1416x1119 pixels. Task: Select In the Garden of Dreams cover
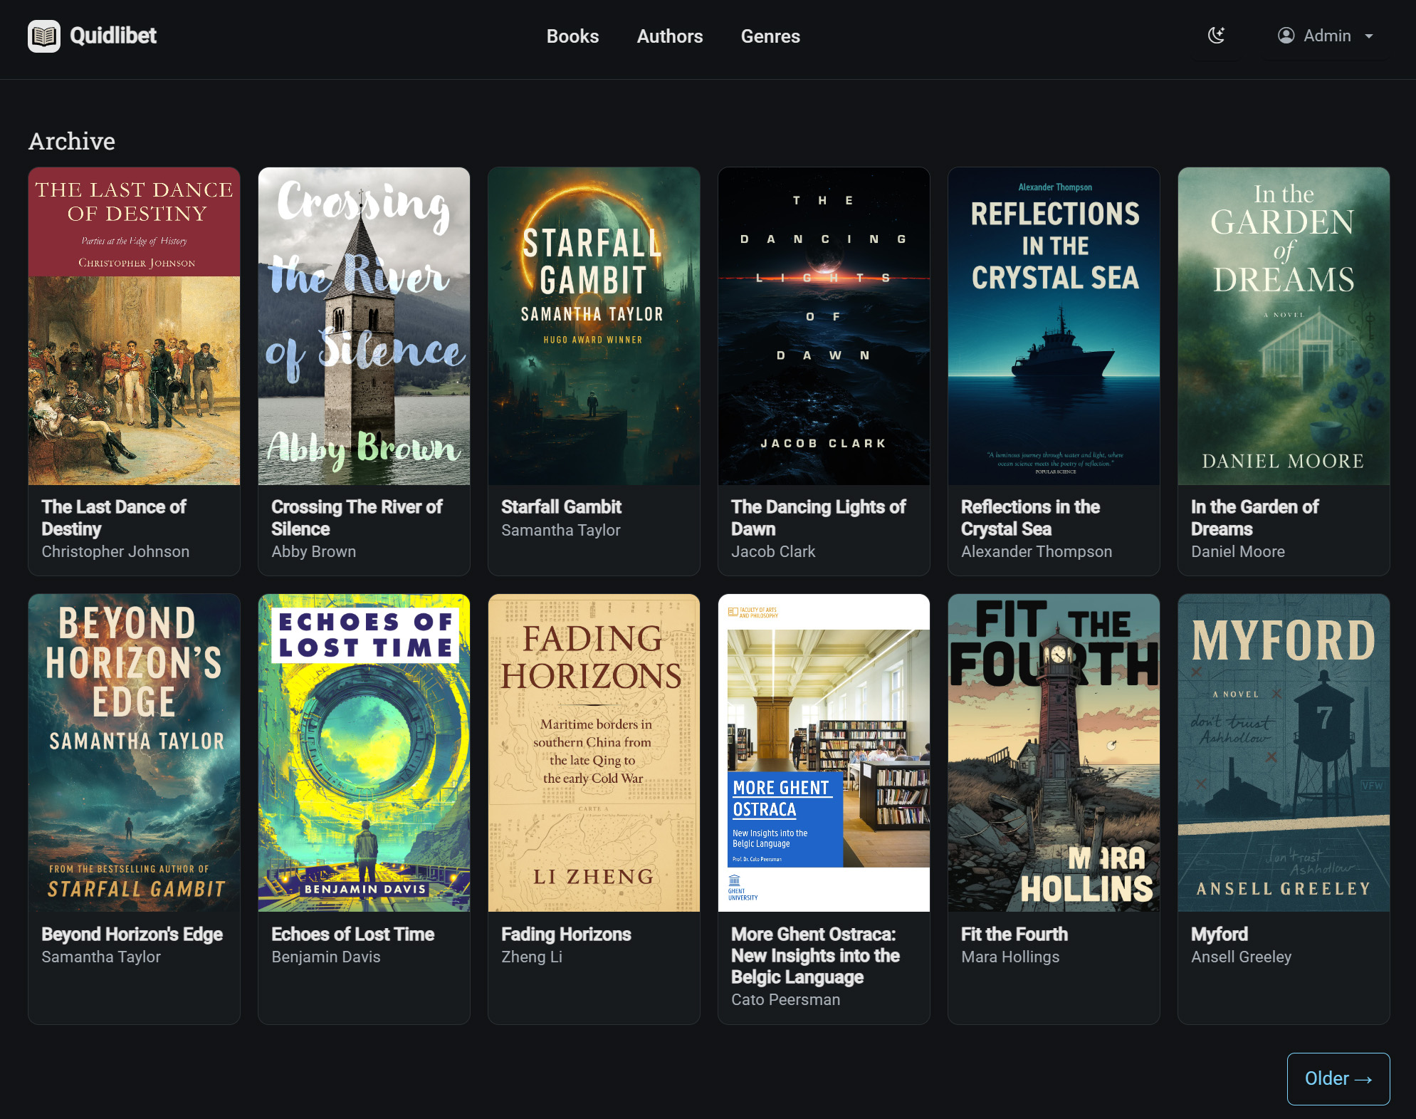pyautogui.click(x=1283, y=326)
